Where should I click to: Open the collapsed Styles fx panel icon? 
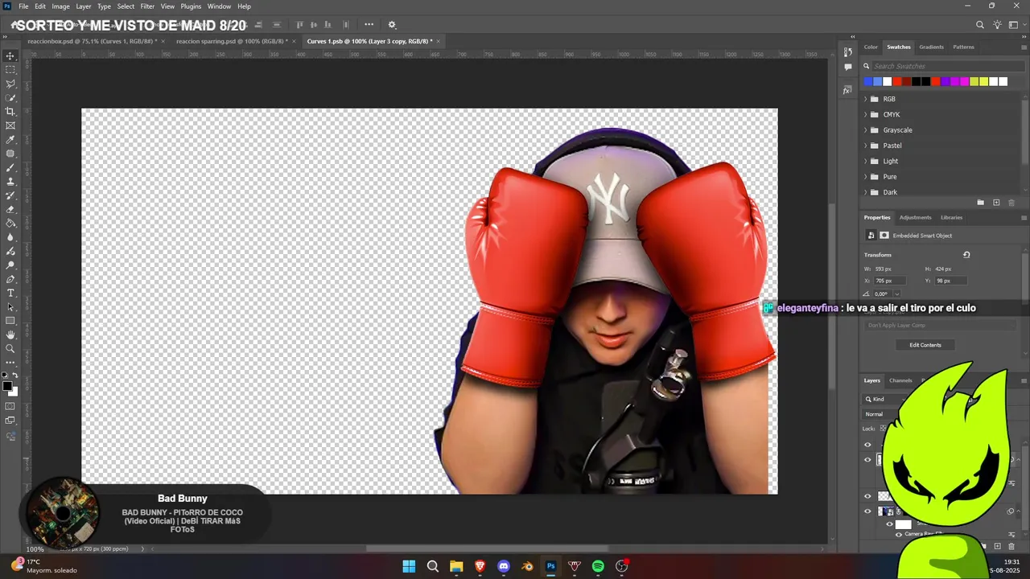[848, 90]
